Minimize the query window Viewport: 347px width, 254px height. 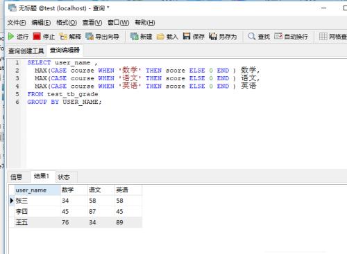click(x=324, y=8)
